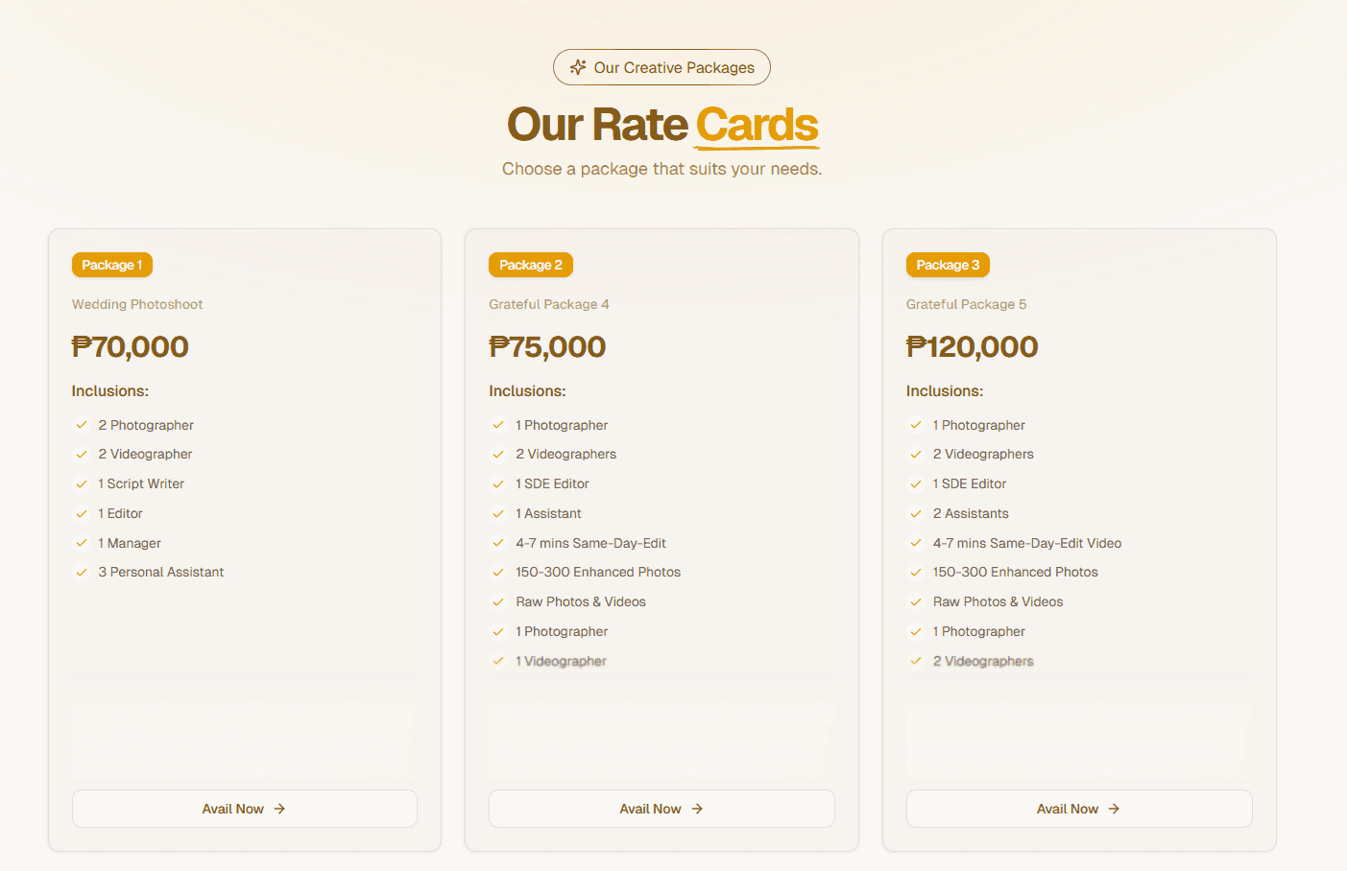Click the Our Rate Cards heading
Image resolution: width=1347 pixels, height=871 pixels.
click(x=662, y=125)
